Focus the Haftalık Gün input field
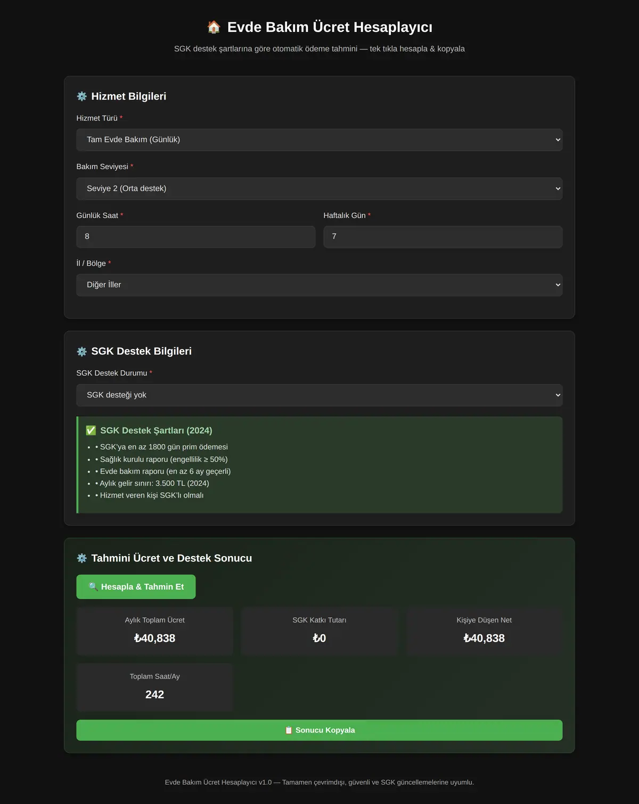The height and width of the screenshot is (804, 639). (443, 237)
